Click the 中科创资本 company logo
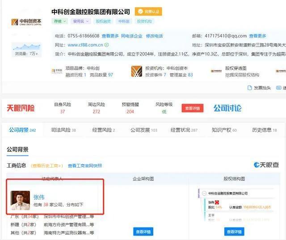This screenshot has height=240, width=286. click(27, 22)
